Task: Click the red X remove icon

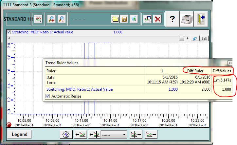Action: coord(158,19)
